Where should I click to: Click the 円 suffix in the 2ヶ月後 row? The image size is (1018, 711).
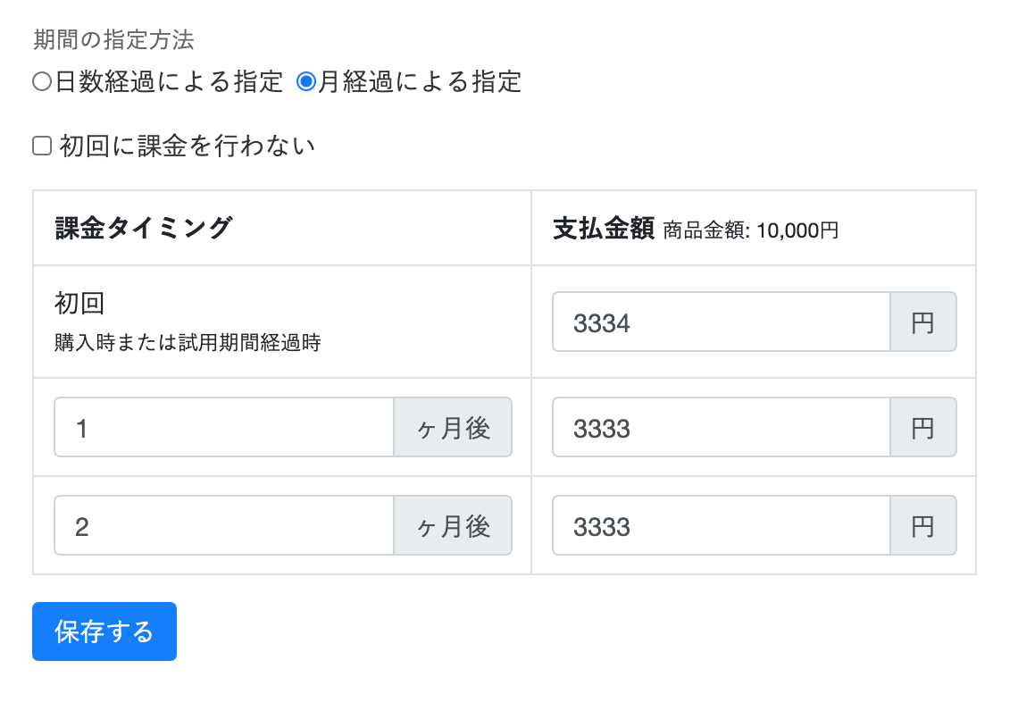point(922,526)
